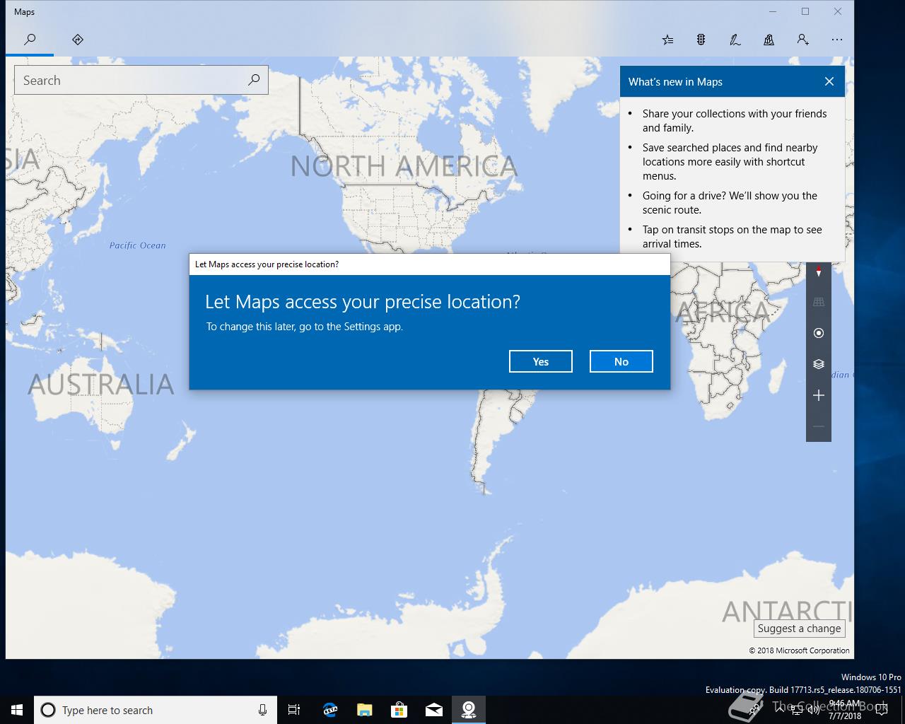Launch Edge browser from the taskbar
The height and width of the screenshot is (724, 905).
pyautogui.click(x=329, y=710)
